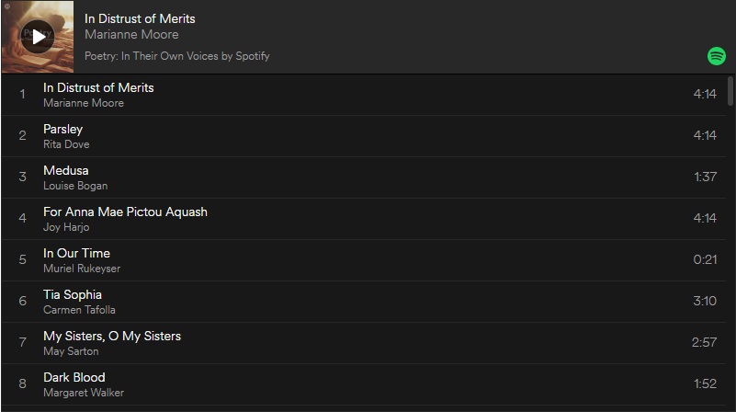Select track 1 In Distrust of Merits
The image size is (736, 412).
[x=363, y=95]
